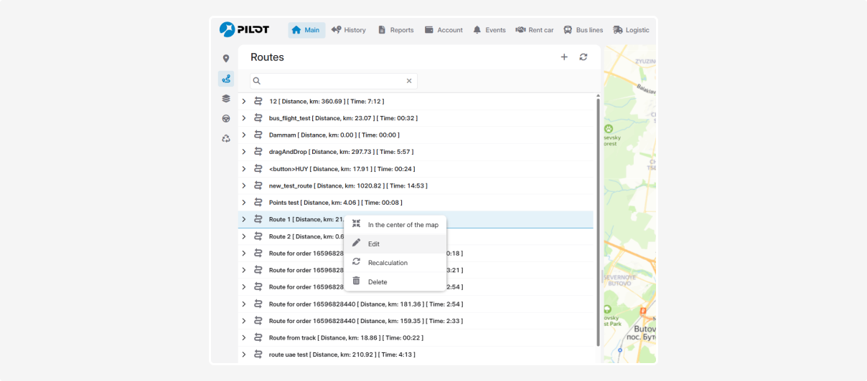Expand the new_test_route row
This screenshot has height=381, width=867.
[x=244, y=185]
